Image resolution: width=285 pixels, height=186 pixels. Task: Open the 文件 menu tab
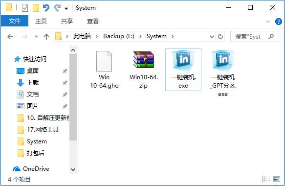point(15,21)
